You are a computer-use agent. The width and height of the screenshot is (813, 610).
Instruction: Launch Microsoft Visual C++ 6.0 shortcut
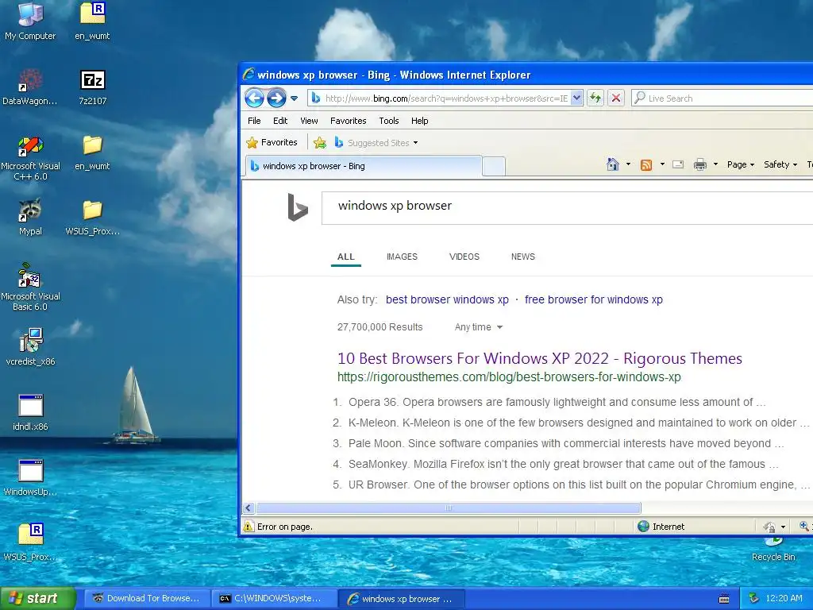pyautogui.click(x=31, y=156)
